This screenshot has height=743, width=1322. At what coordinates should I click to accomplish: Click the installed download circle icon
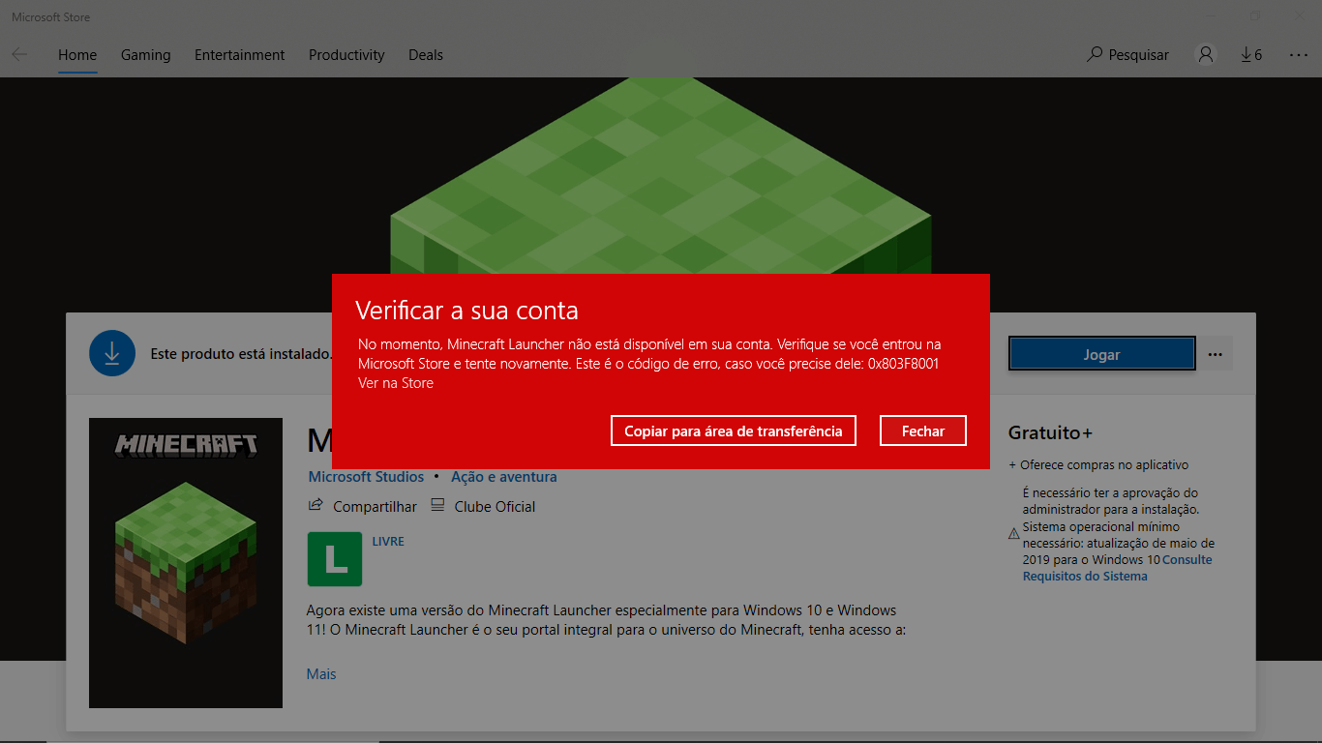[112, 353]
